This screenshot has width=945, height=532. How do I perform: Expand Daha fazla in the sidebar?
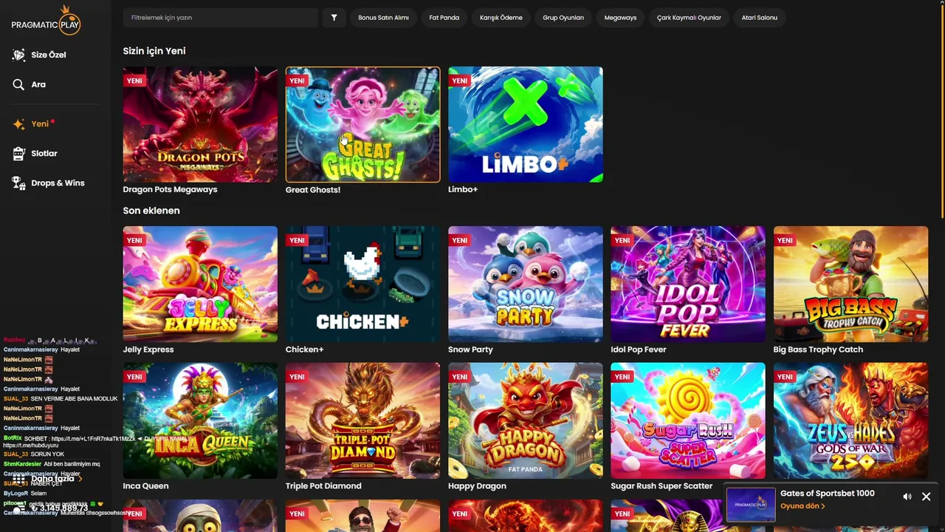click(55, 479)
